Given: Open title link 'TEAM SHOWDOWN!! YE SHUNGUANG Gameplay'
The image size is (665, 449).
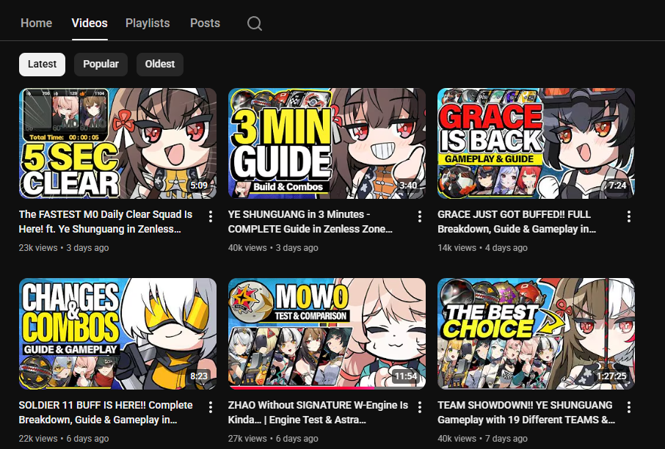Looking at the screenshot, I should coord(526,412).
